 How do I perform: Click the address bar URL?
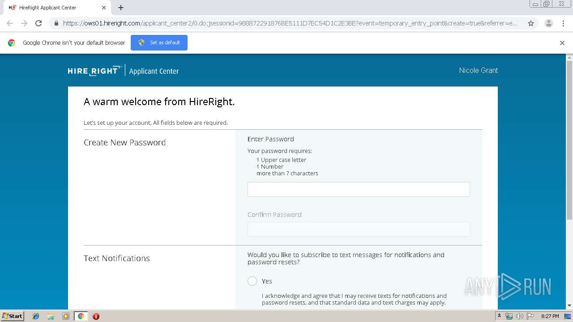pos(290,23)
